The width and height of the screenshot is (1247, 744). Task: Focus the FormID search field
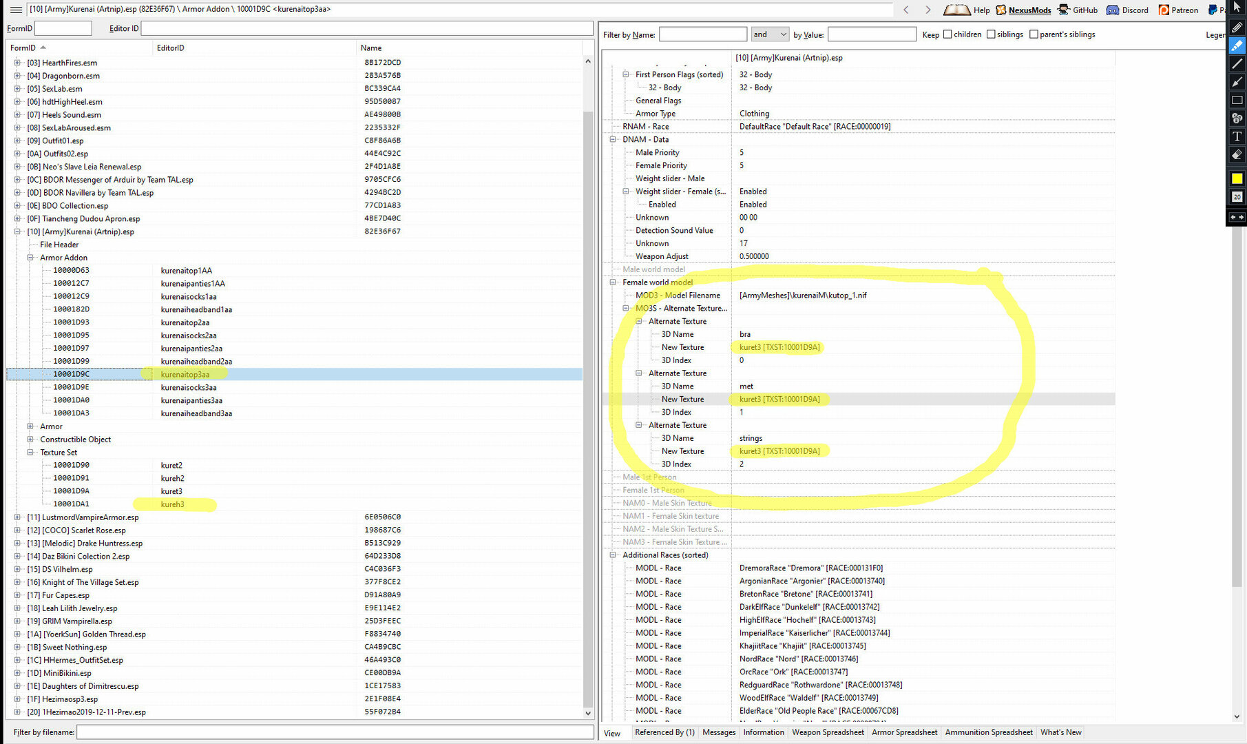63,28
